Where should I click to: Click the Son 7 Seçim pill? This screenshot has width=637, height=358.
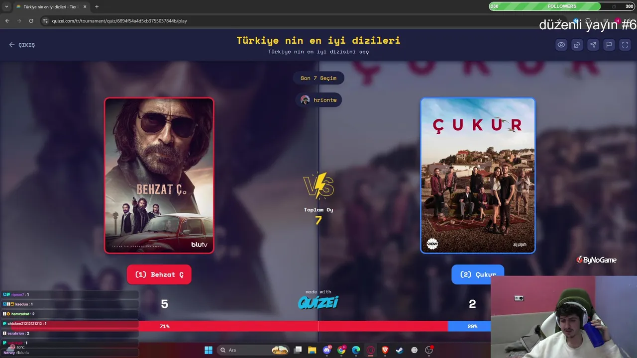pos(318,78)
